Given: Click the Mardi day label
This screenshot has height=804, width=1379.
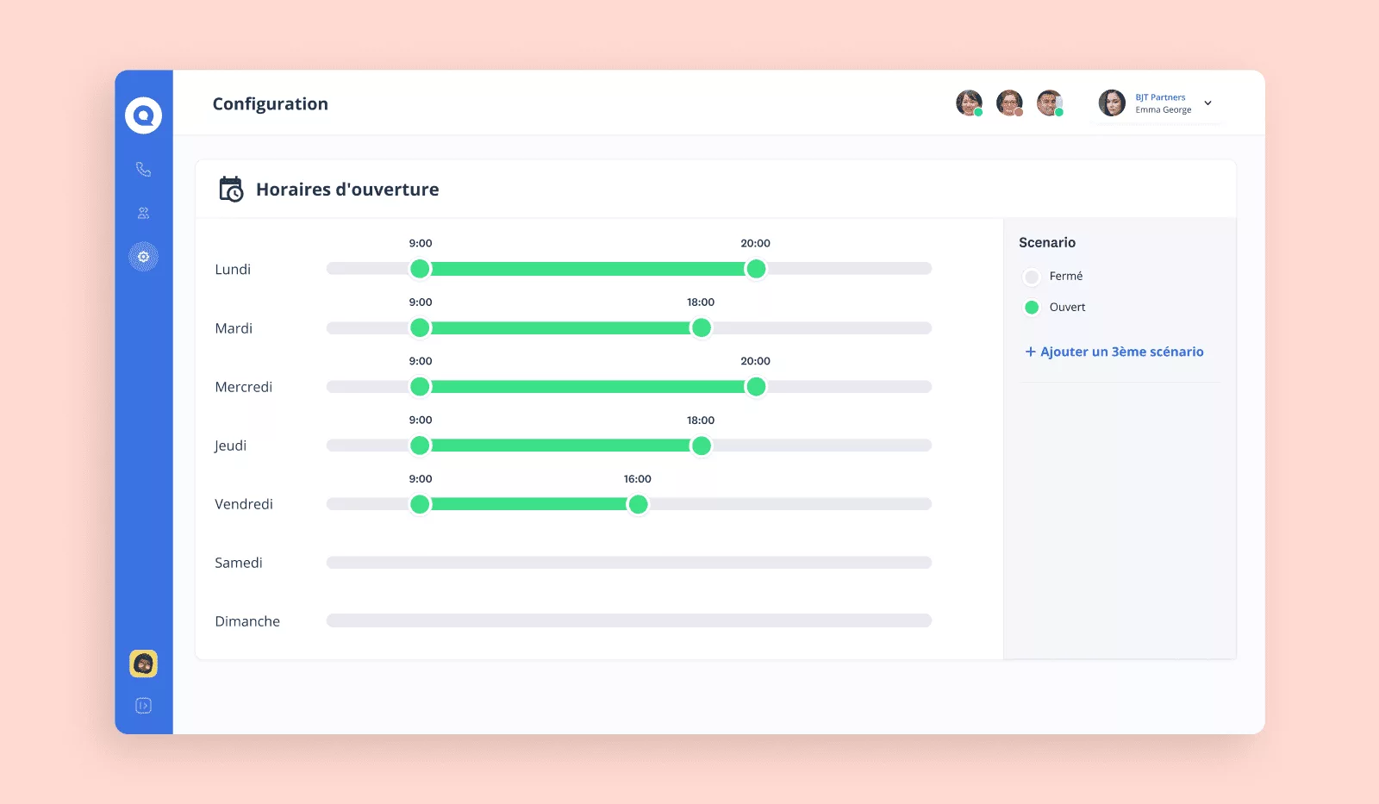Looking at the screenshot, I should tap(234, 328).
